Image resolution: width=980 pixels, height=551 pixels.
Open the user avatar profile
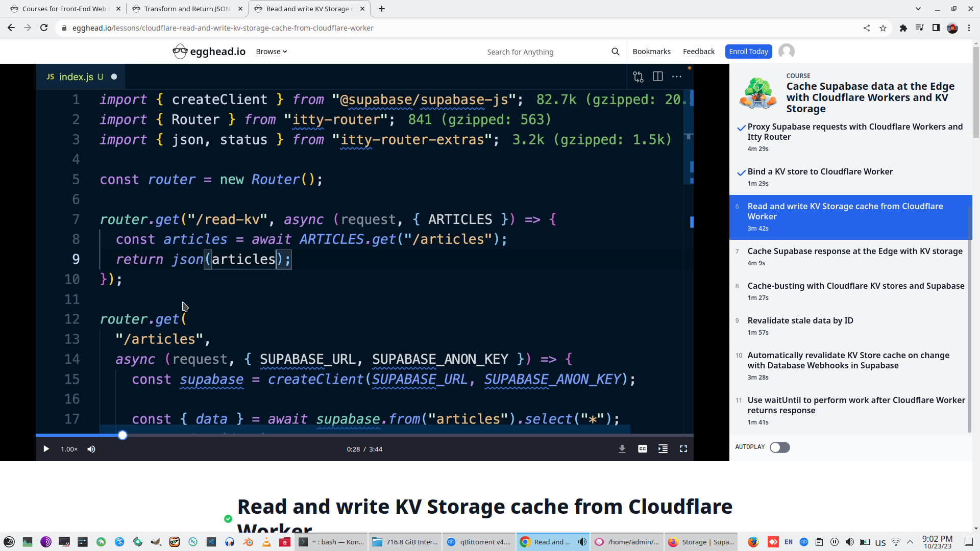pyautogui.click(x=787, y=52)
